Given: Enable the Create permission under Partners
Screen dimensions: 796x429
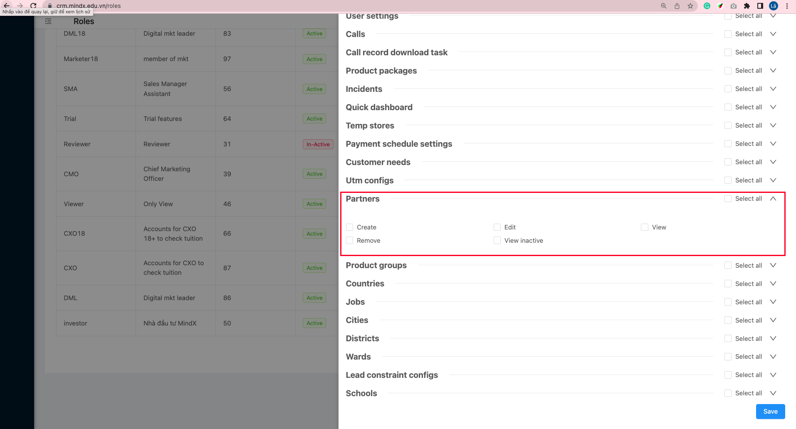Looking at the screenshot, I should point(350,227).
